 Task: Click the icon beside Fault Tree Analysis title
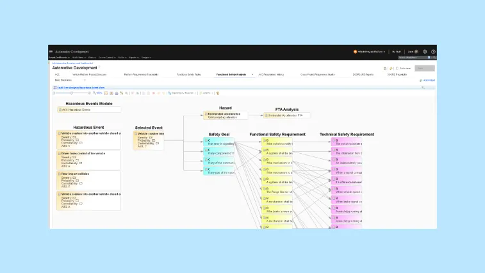(x=55, y=88)
